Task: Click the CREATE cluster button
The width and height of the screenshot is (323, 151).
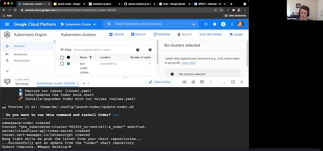Action: (116, 34)
